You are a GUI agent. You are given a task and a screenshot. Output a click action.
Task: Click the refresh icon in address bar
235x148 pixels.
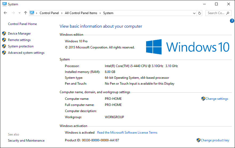(x=200, y=13)
